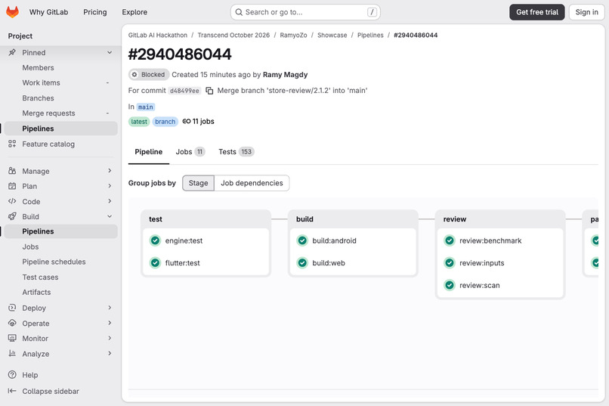Group jobs by Job dependencies
Viewport: 609px width, 406px height.
252,183
